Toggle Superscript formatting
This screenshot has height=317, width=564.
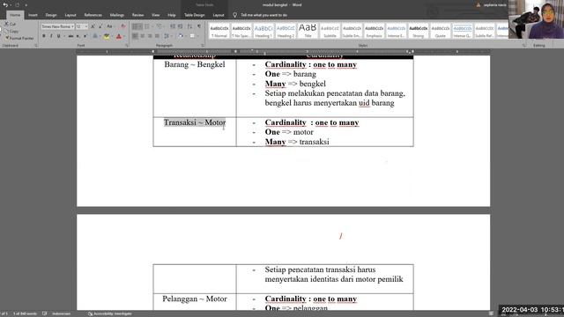point(85,36)
